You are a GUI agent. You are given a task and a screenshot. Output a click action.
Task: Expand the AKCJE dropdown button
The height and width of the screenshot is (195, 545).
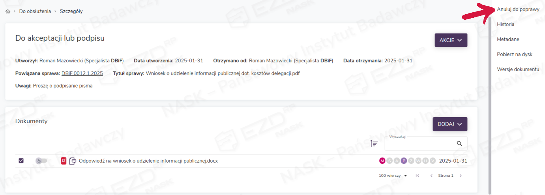coord(451,40)
